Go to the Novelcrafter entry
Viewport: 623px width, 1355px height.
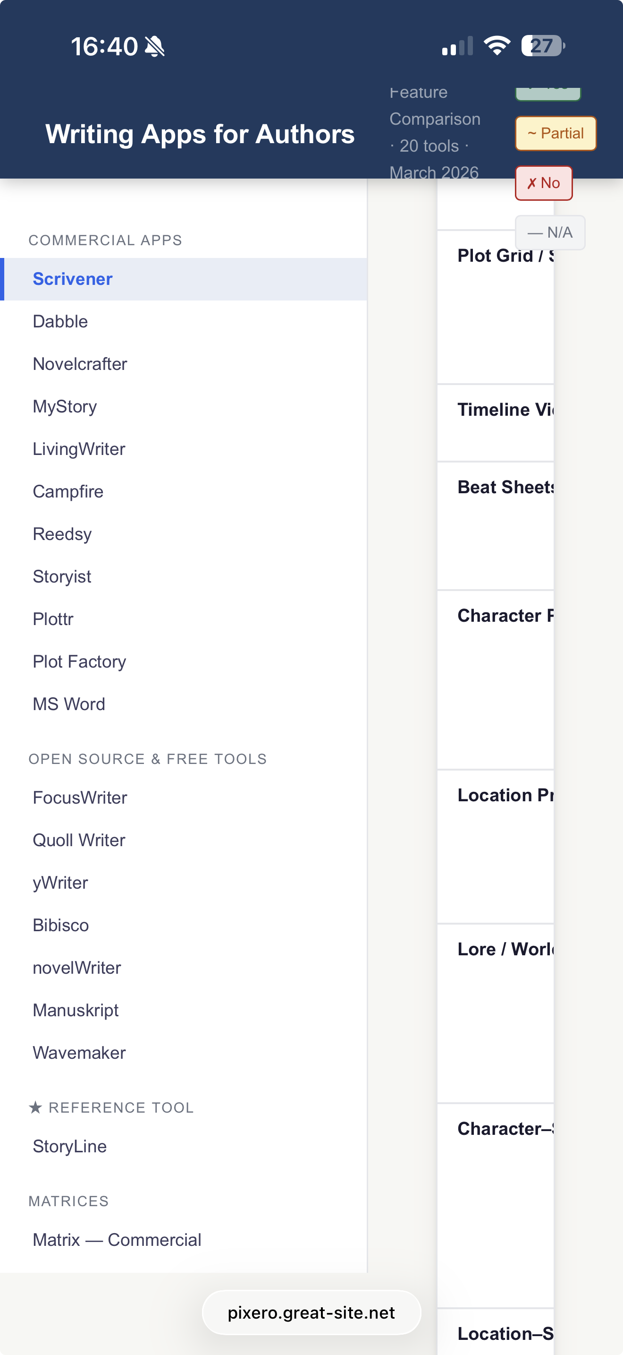click(x=80, y=364)
